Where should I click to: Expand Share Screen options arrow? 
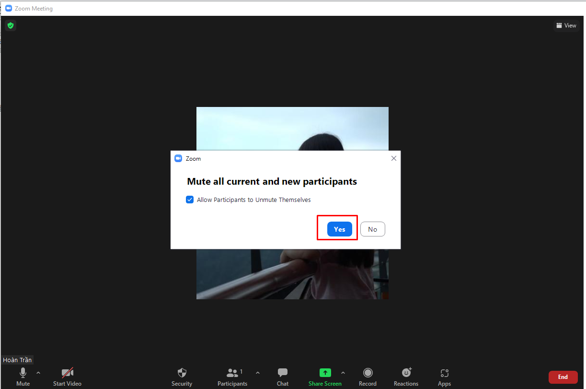click(x=343, y=373)
